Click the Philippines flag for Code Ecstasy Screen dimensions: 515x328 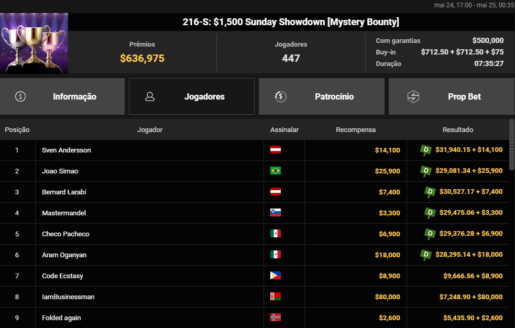click(x=275, y=276)
